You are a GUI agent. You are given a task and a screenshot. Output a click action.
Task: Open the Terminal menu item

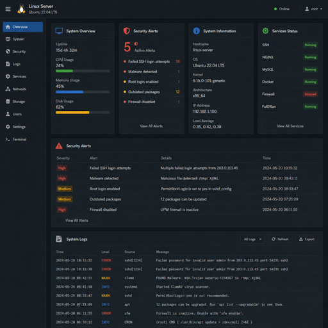click(23, 139)
